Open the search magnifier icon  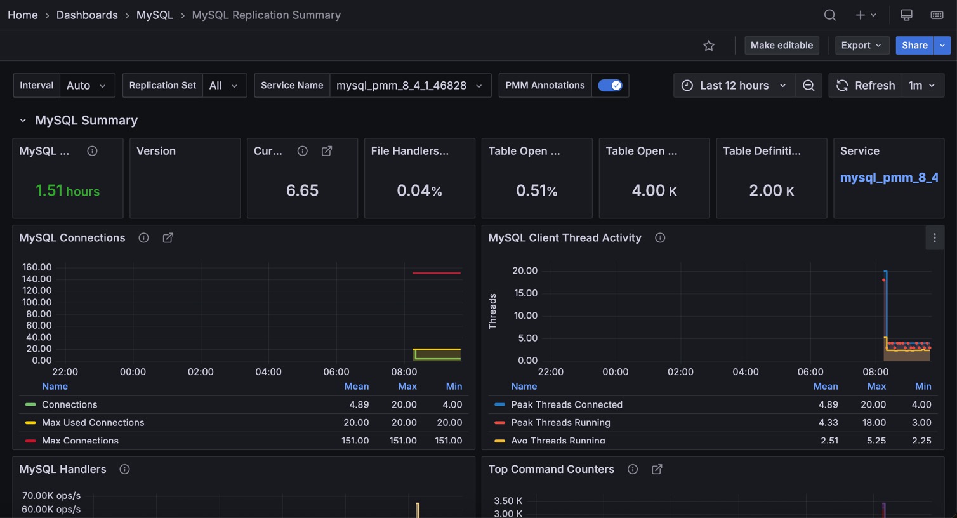point(829,15)
